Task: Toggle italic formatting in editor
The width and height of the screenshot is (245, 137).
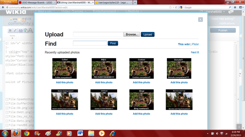Action: (15, 30)
